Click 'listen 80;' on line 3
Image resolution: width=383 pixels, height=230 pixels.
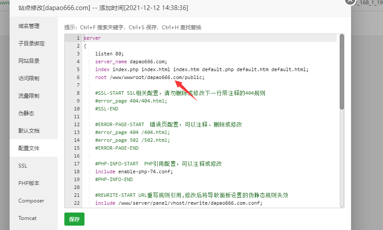tap(109, 54)
